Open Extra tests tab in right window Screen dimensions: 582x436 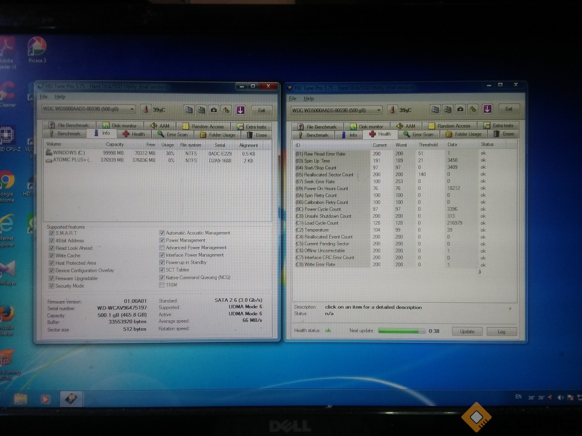tap(498, 125)
